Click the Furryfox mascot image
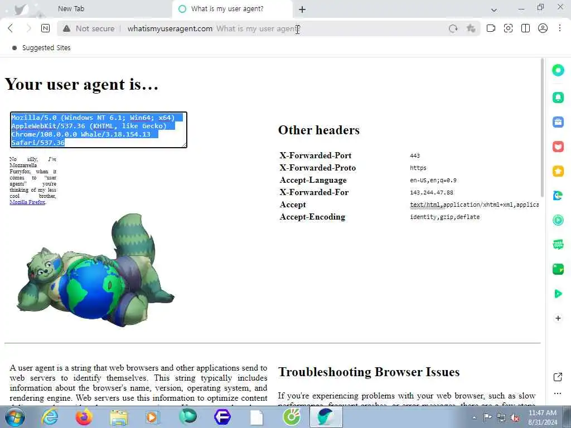 [95, 270]
